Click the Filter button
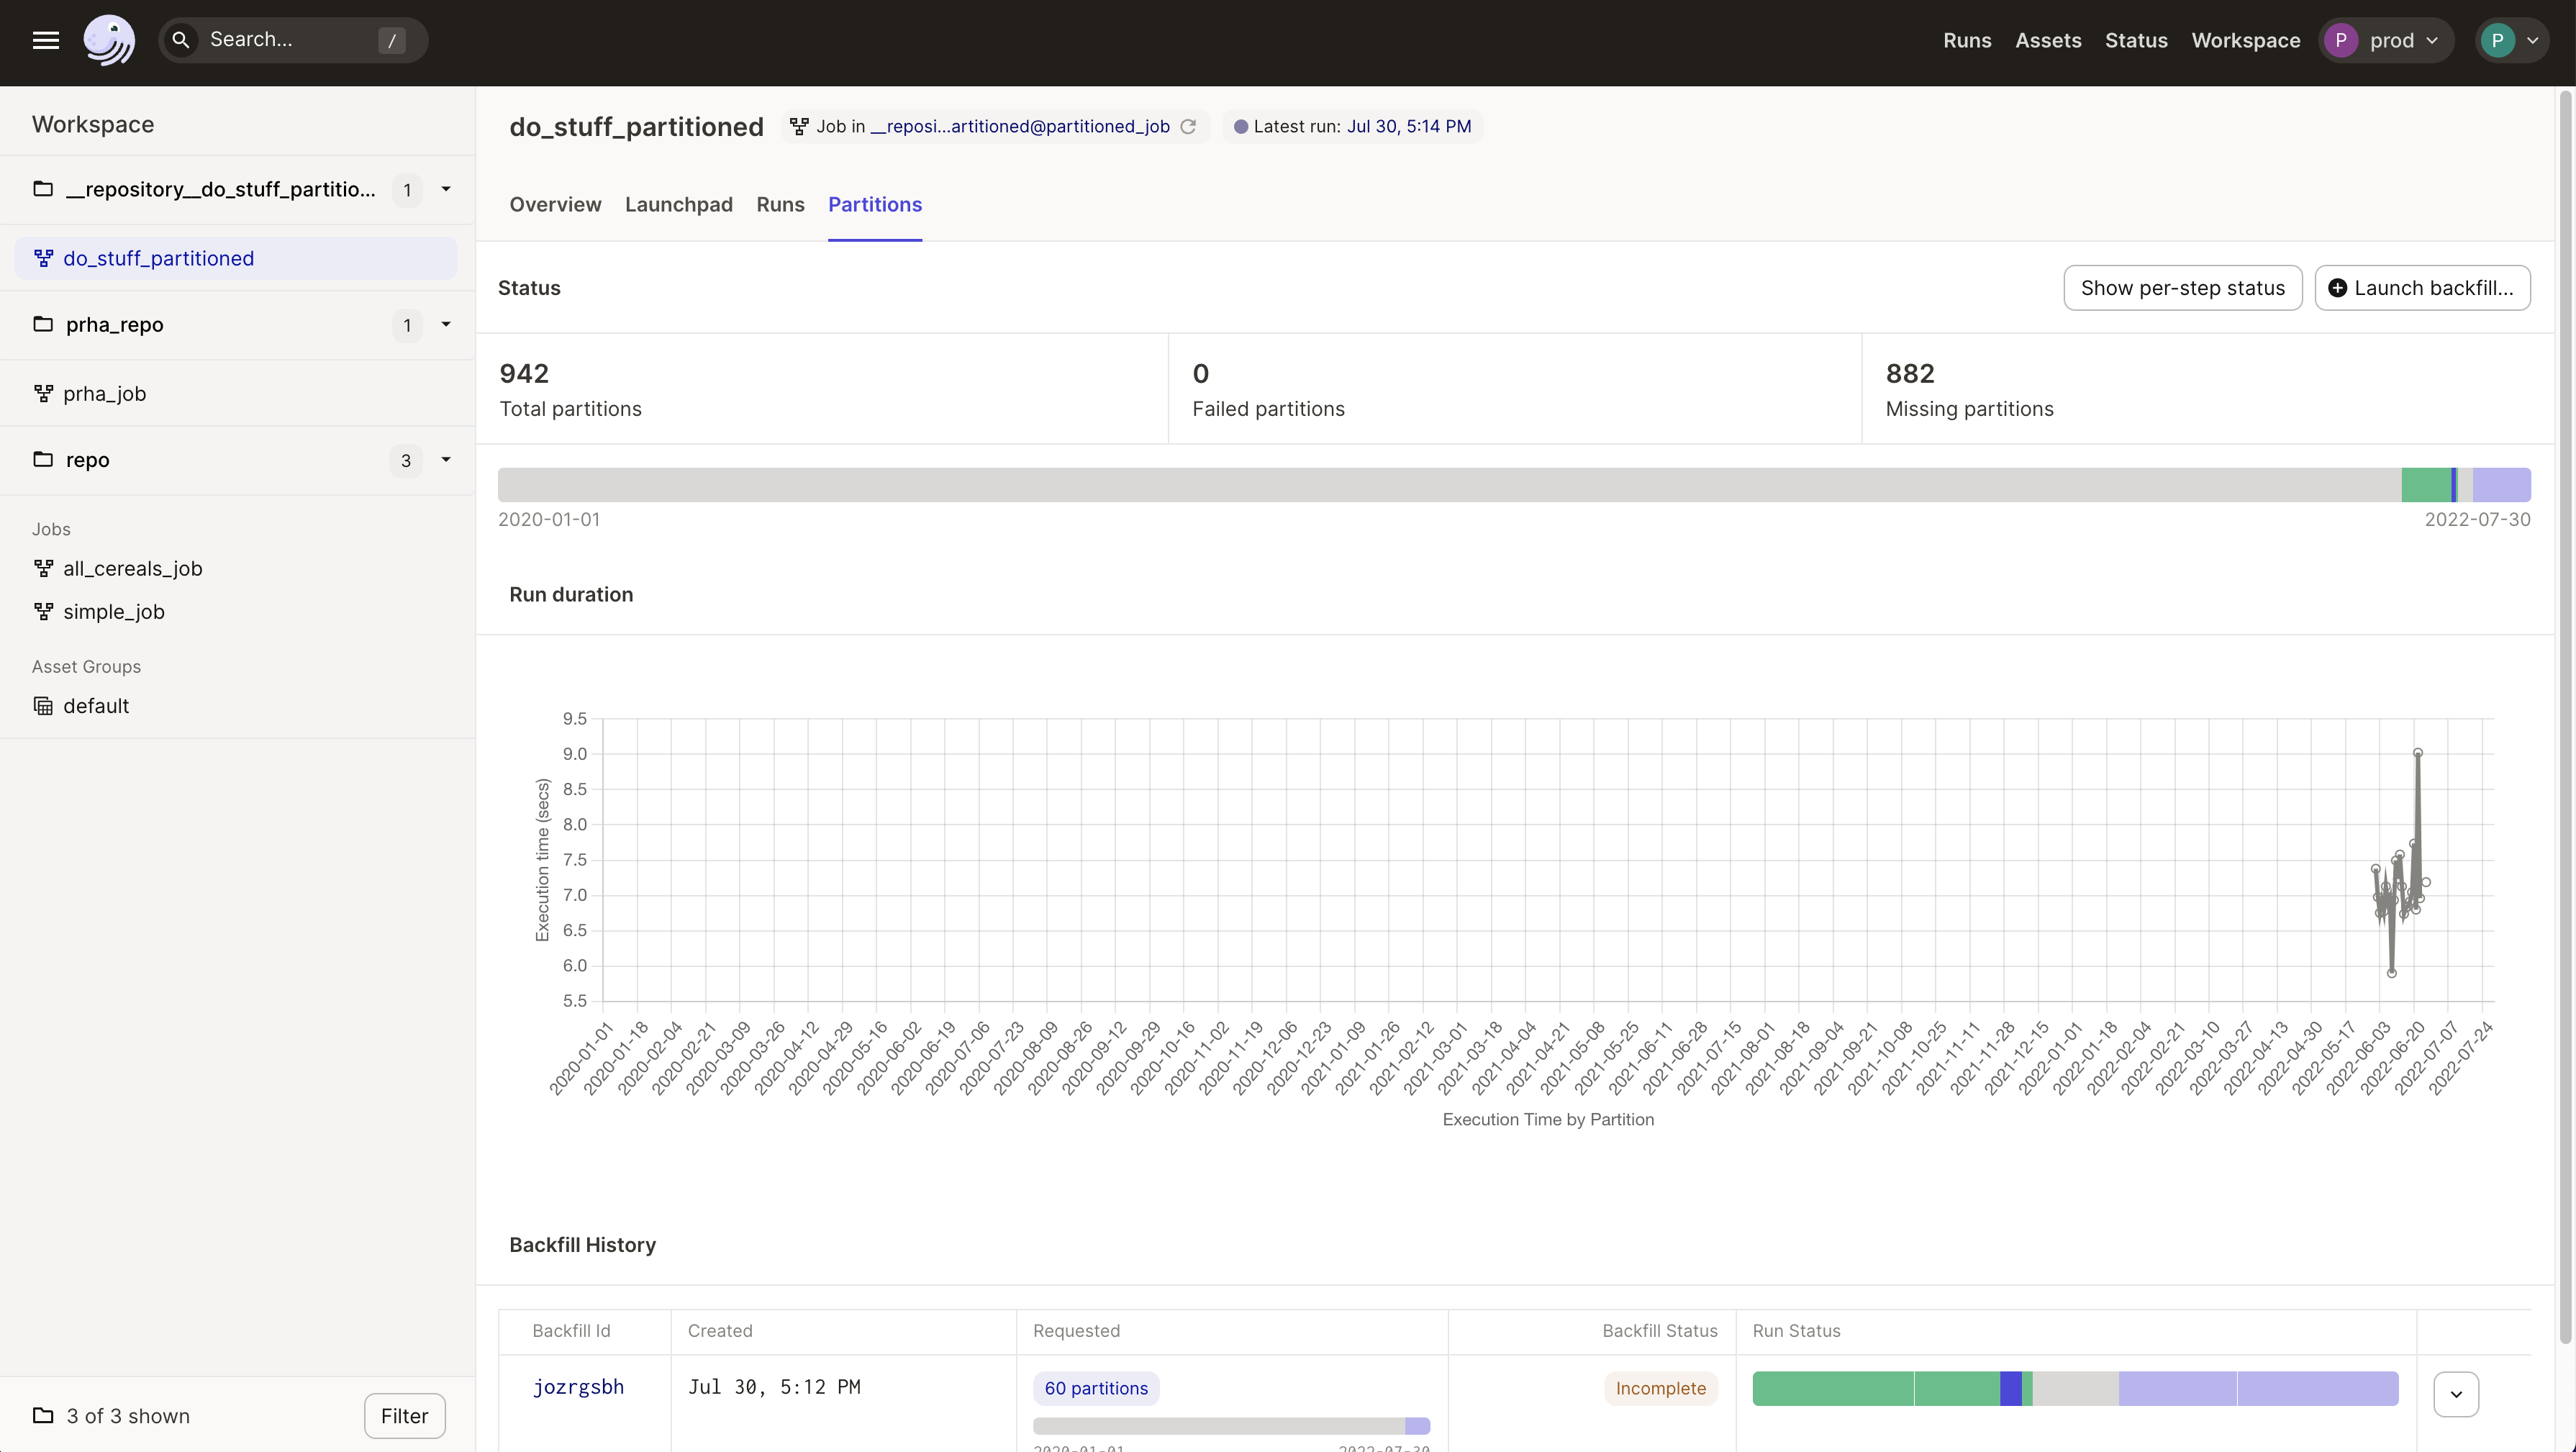 coord(404,1415)
